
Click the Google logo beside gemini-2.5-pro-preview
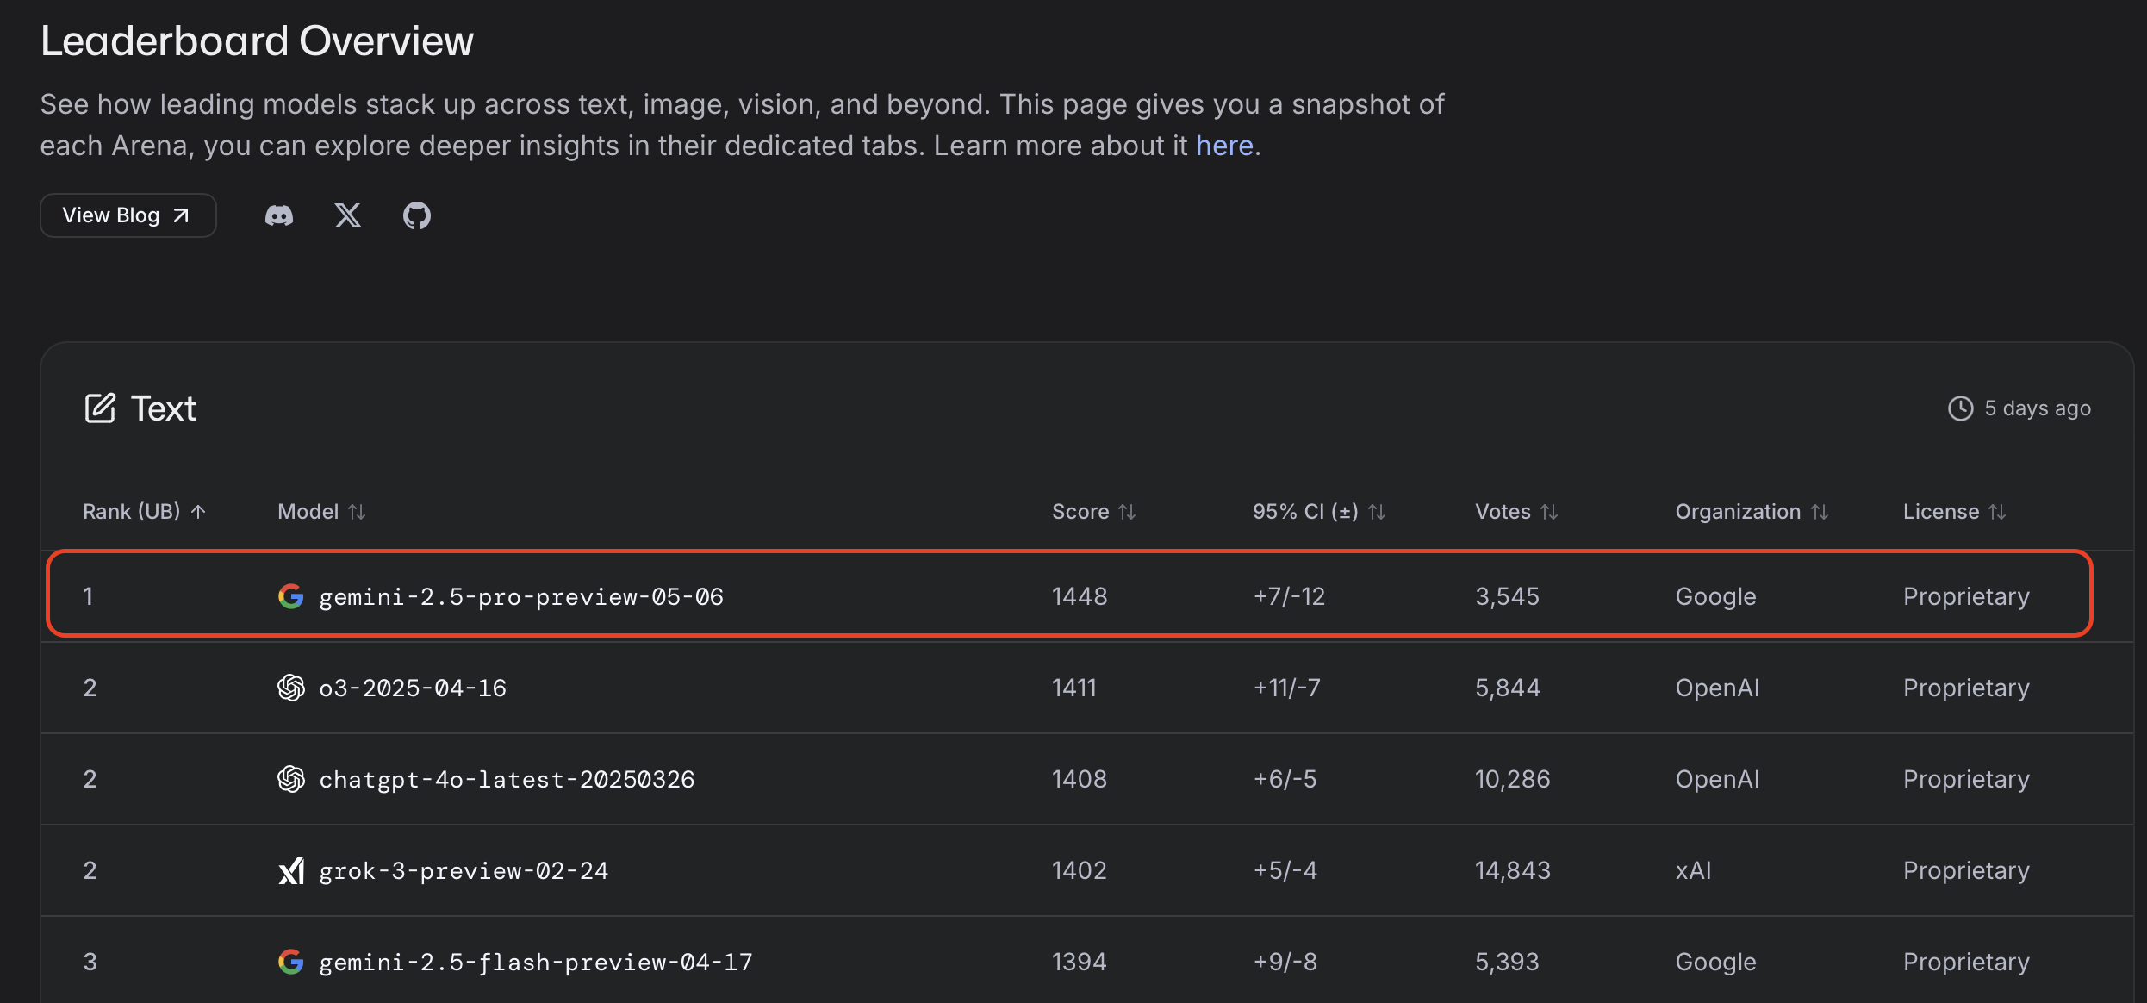tap(291, 596)
